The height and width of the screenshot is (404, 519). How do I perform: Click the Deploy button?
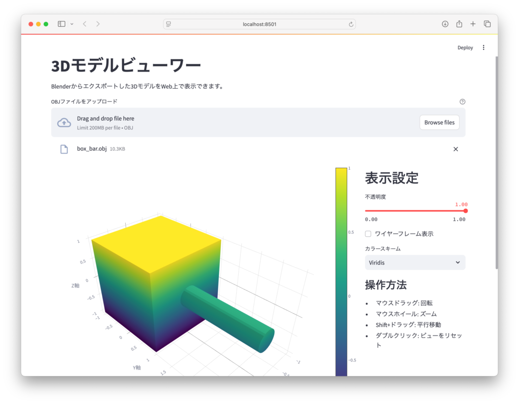[465, 48]
